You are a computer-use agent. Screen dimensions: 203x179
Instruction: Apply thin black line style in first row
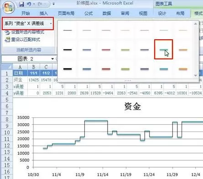pos(68,30)
